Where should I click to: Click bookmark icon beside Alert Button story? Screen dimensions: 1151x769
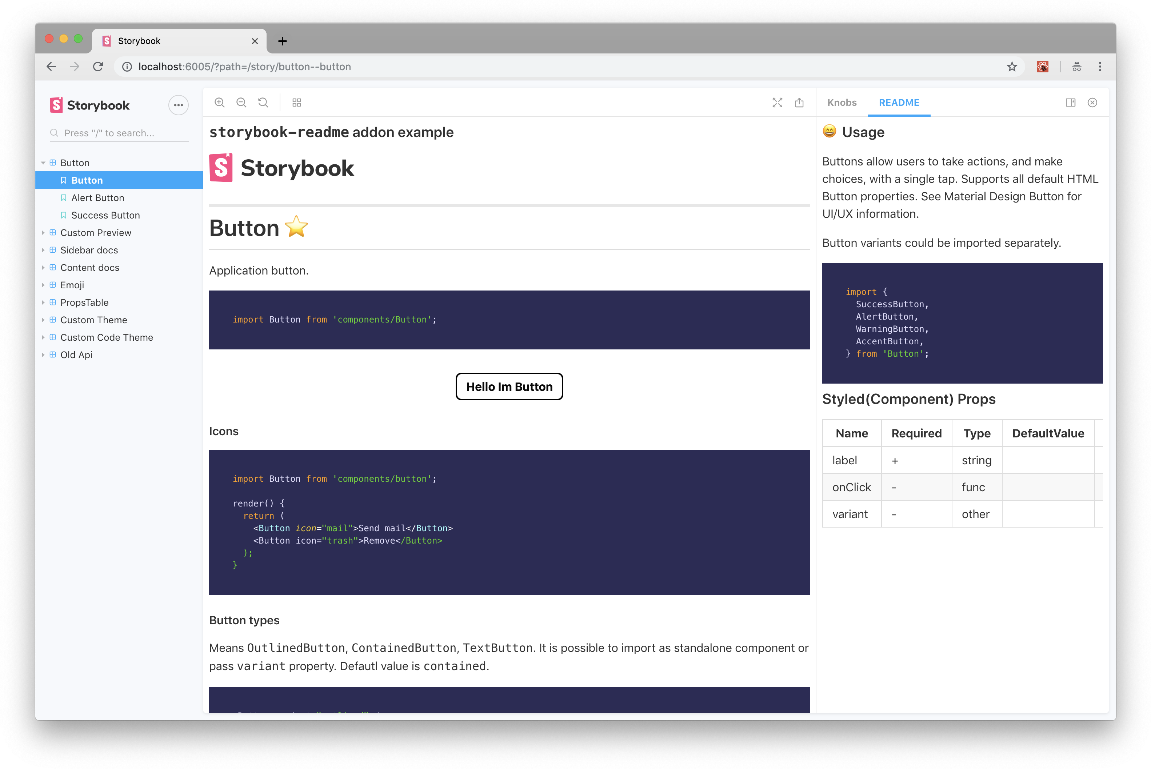[x=64, y=198]
